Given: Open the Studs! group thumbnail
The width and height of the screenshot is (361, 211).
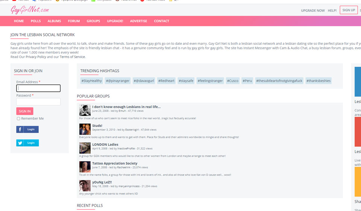Looking at the screenshot, I should pos(85,129).
